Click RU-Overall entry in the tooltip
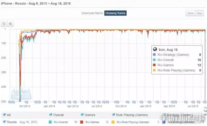The width and height of the screenshot is (207, 126). coord(165,60)
